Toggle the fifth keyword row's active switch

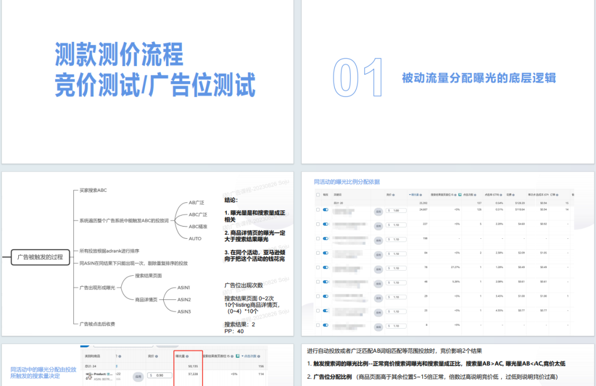click(x=326, y=267)
